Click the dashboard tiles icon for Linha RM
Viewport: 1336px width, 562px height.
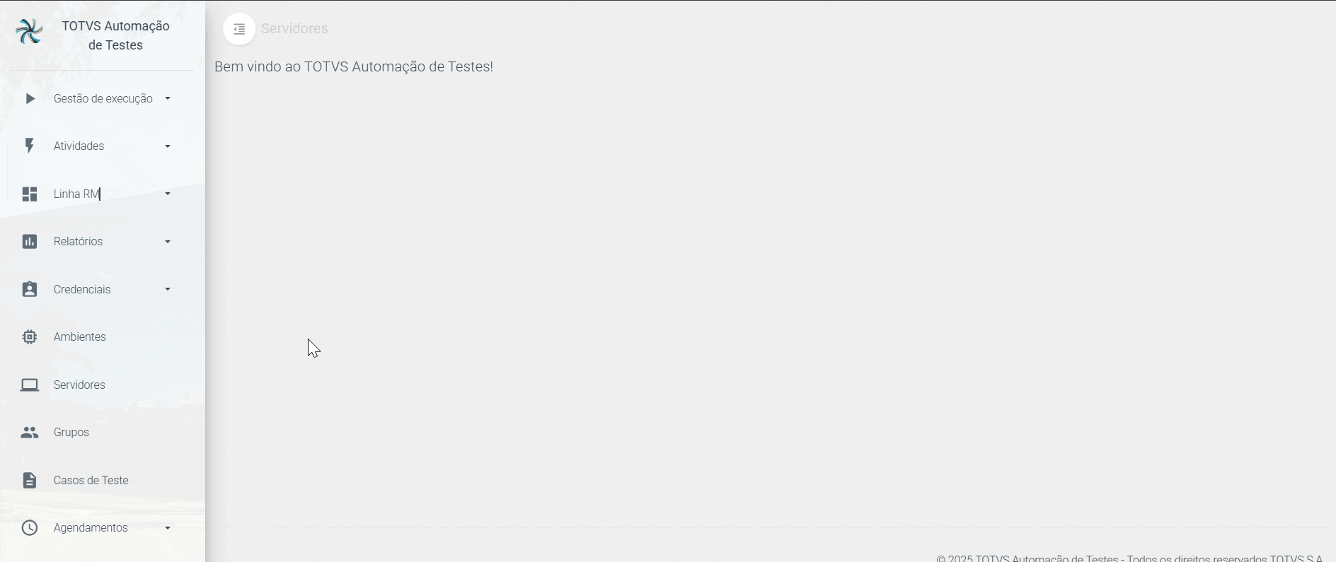(x=29, y=194)
